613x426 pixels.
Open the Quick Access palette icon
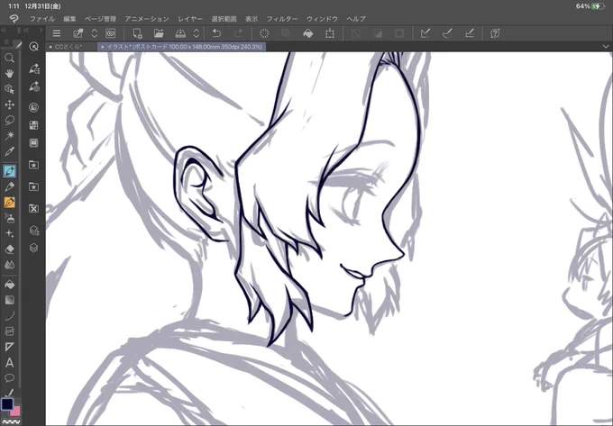33,47
